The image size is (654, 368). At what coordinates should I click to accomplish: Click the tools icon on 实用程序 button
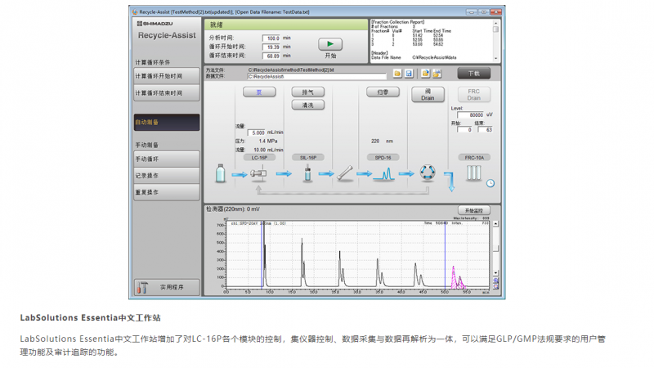pyautogui.click(x=142, y=287)
